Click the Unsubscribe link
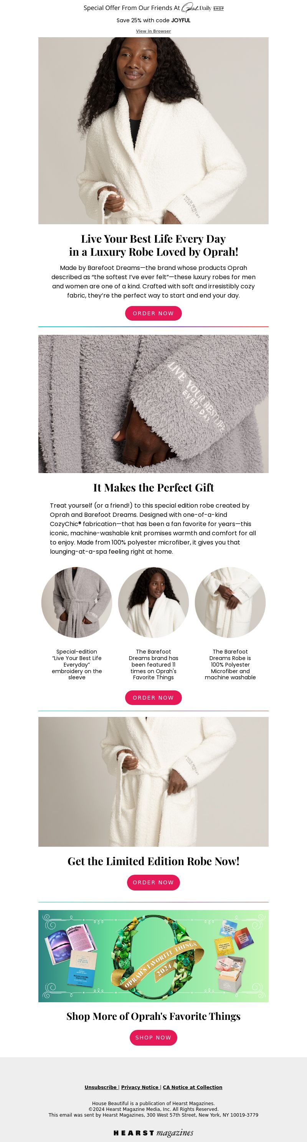This screenshot has width=307, height=1142. coord(101,1087)
